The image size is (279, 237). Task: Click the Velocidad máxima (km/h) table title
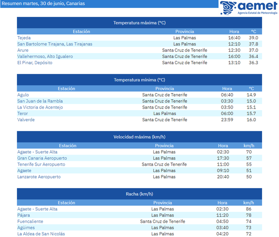(139, 137)
